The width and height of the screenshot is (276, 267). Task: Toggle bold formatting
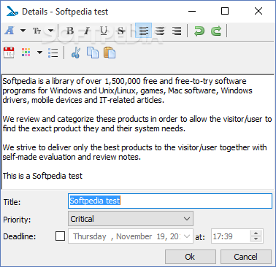(x=70, y=31)
